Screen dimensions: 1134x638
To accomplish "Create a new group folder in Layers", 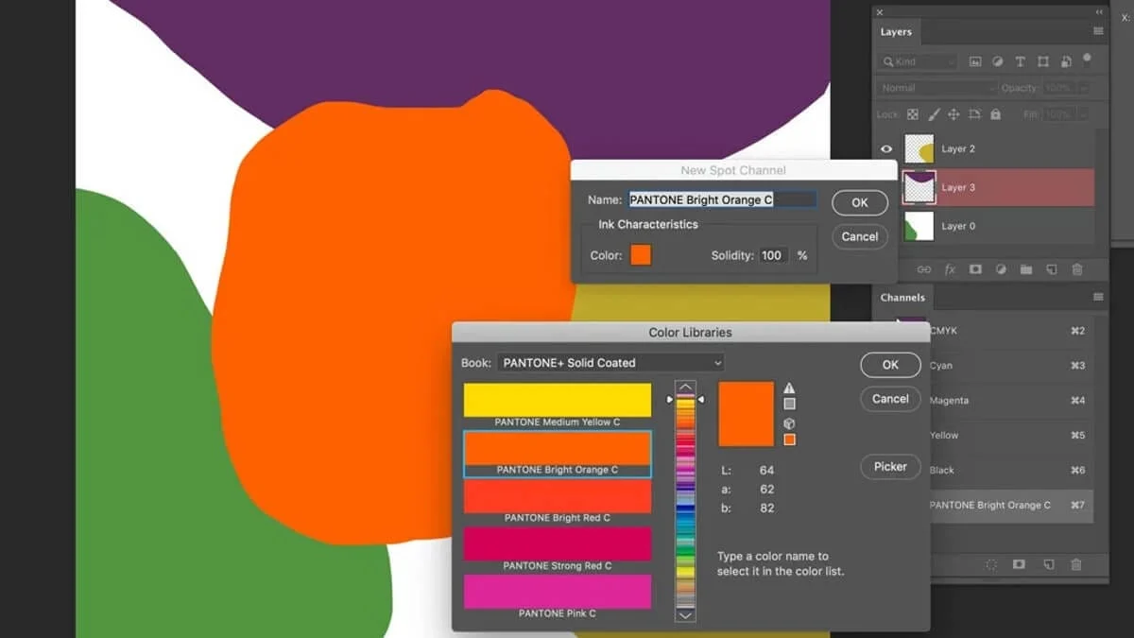I will [1026, 269].
